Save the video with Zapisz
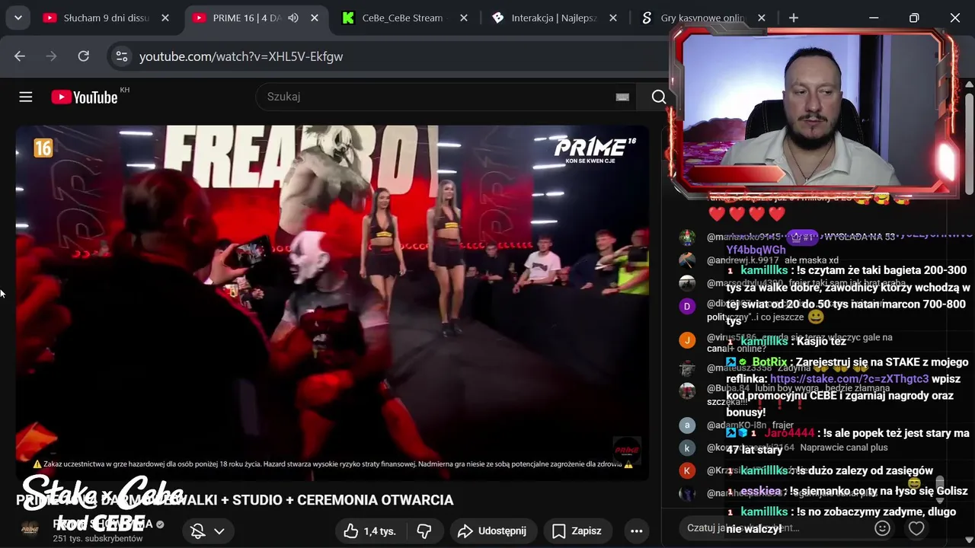Viewport: 975px width, 548px height. coord(577,530)
